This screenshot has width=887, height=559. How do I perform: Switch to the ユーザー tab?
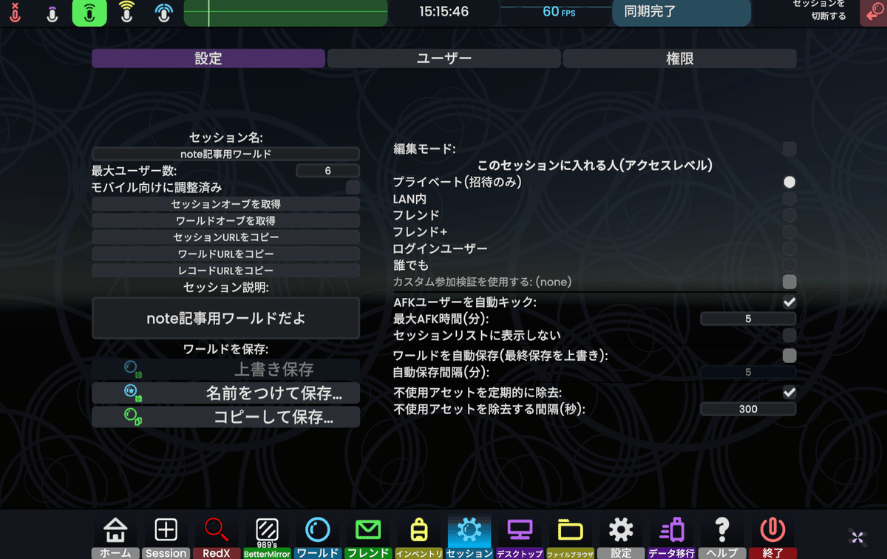pyautogui.click(x=443, y=58)
